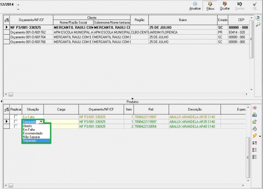Collapse the Situação dropdown via its arrow
This screenshot has height=189, width=263.
coord(41,122)
